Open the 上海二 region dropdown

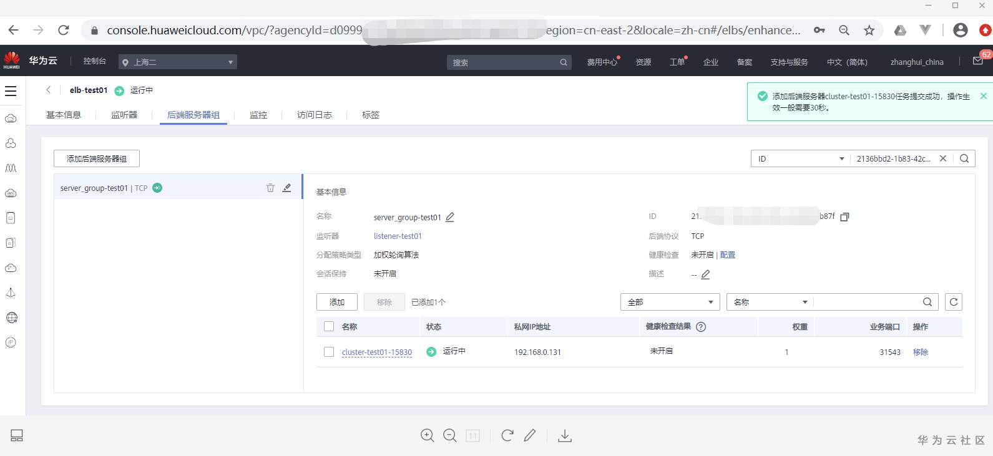tap(178, 62)
